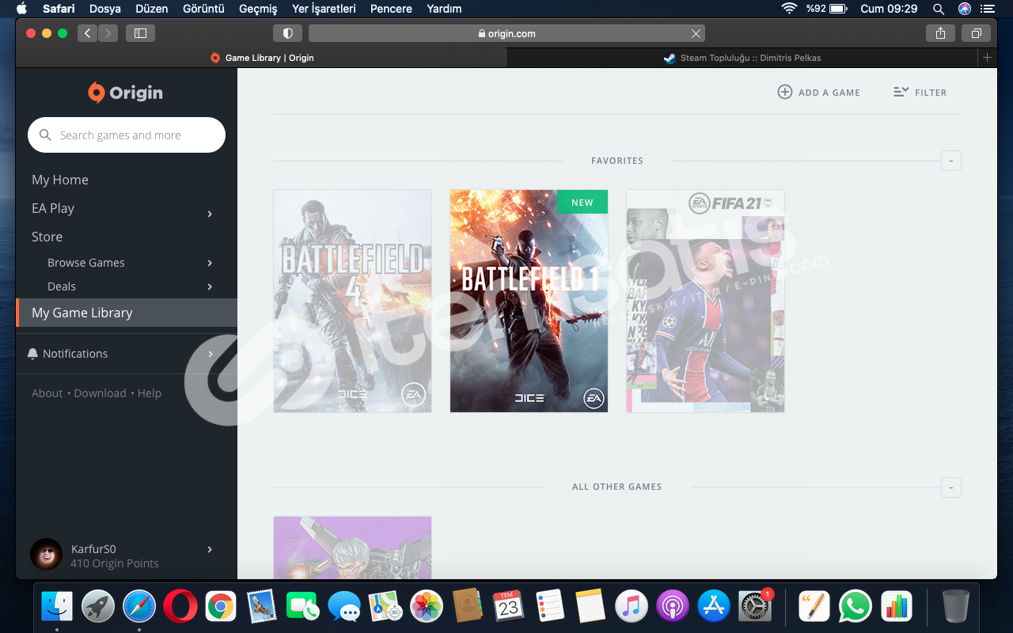Open a new tab with plus button
The image size is (1013, 633).
tap(987, 58)
